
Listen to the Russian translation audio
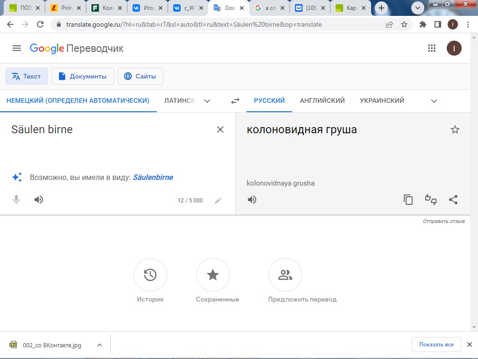(252, 200)
